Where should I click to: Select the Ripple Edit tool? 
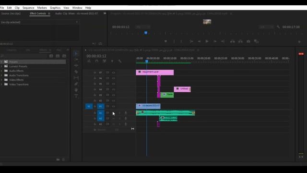(x=76, y=65)
